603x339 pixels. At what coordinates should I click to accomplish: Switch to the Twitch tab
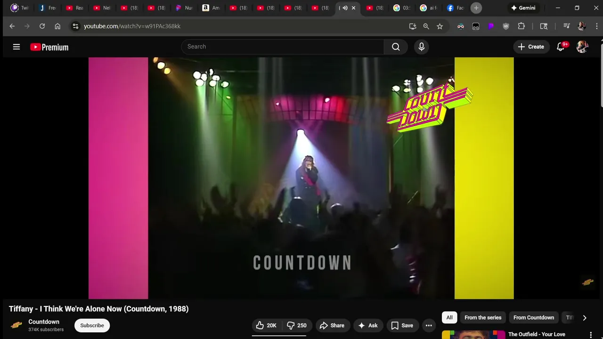(20, 8)
